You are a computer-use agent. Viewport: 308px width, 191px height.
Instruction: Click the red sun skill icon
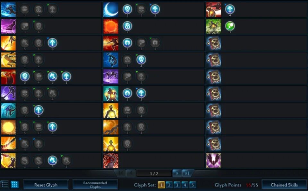click(111, 26)
